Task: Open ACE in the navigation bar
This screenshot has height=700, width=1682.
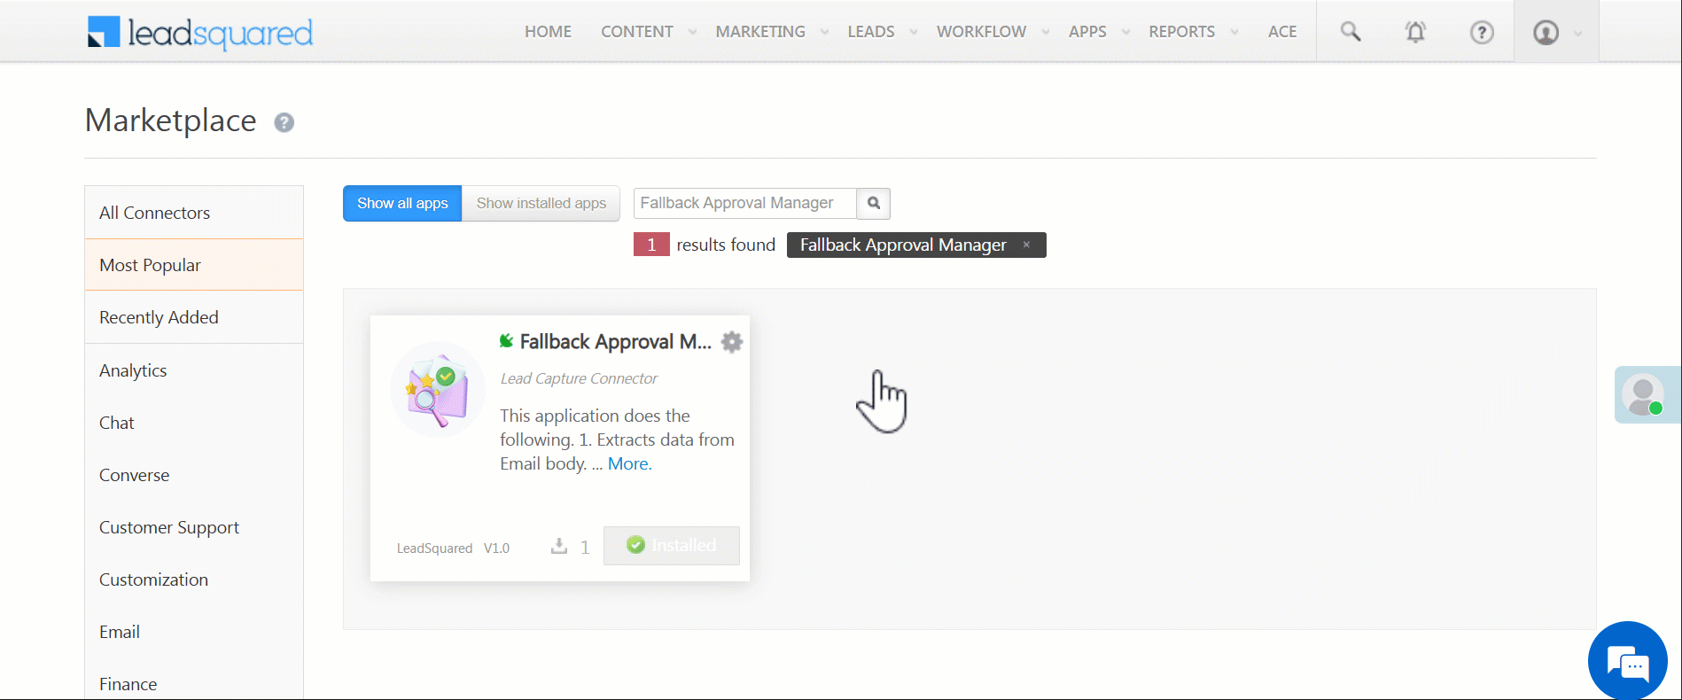Action: (1282, 32)
